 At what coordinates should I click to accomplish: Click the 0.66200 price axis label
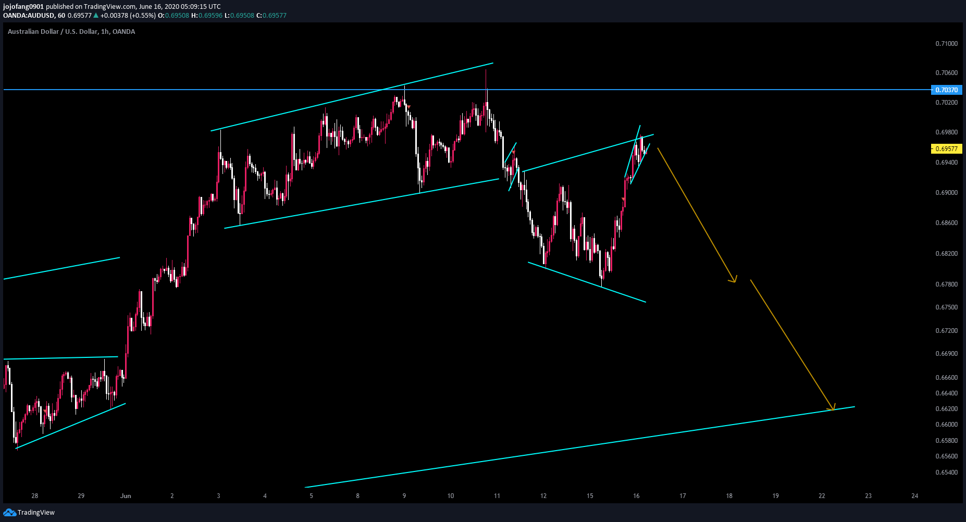pos(947,409)
